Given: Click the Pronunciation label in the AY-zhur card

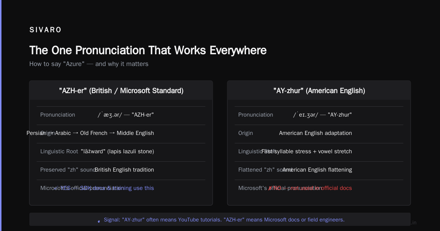Looking at the screenshot, I should pyautogui.click(x=256, y=115).
